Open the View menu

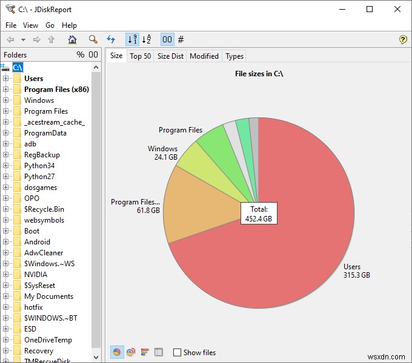(x=30, y=25)
